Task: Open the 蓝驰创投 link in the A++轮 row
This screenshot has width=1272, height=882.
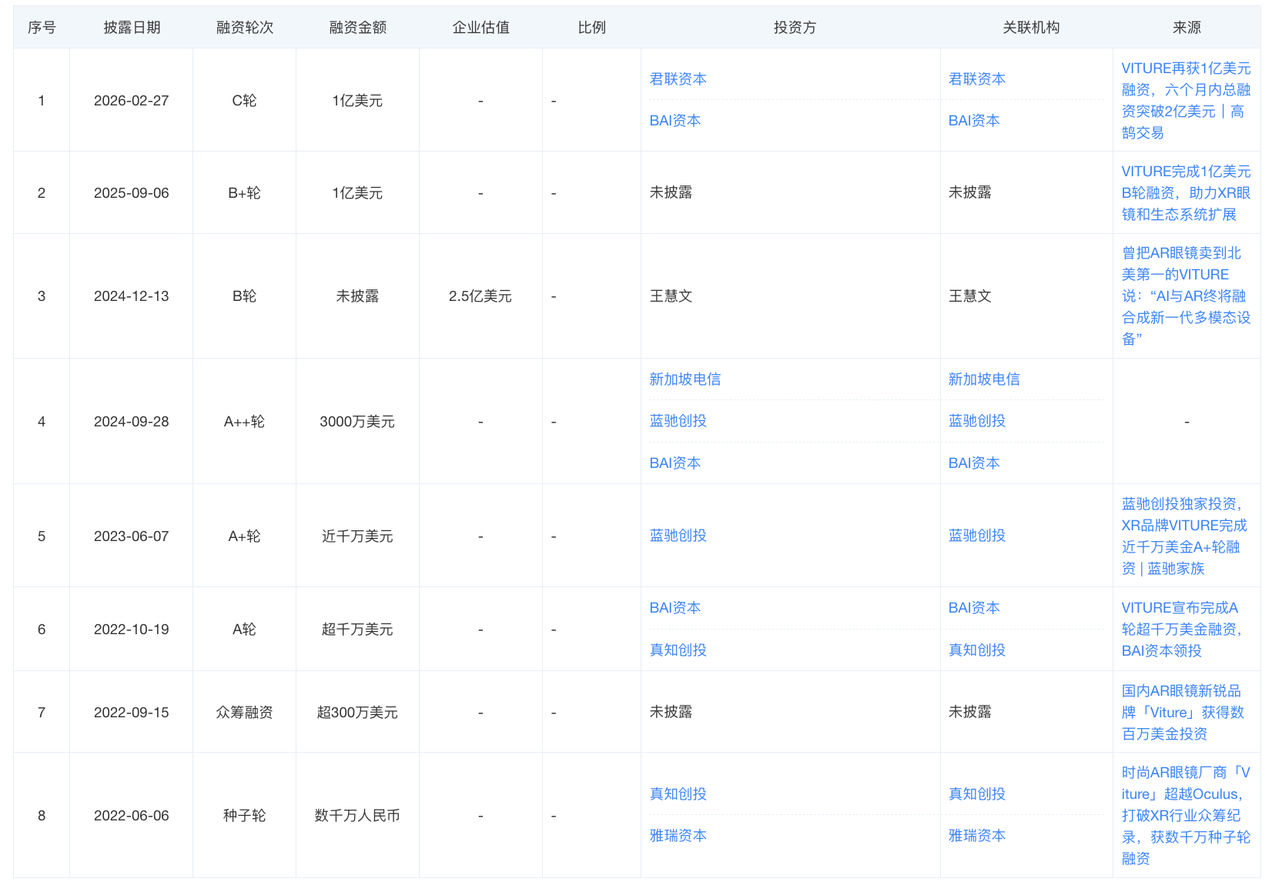Action: pos(677,421)
